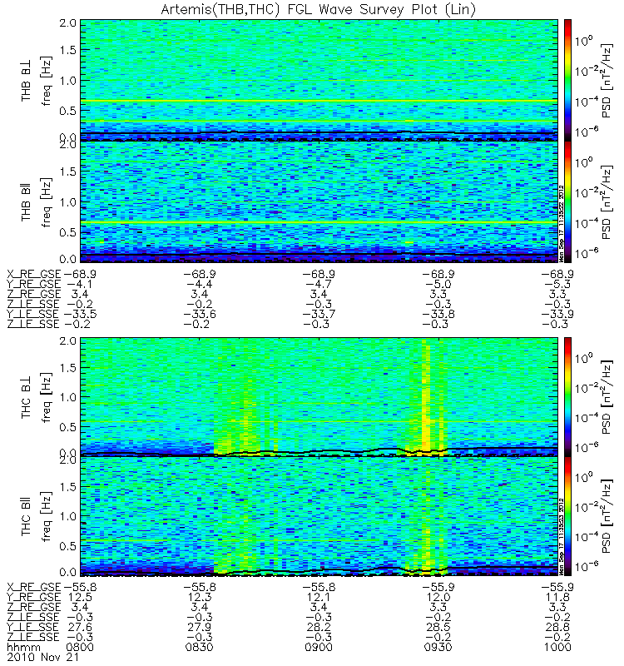Click the THC Y_LE_SSE value '28.8'
This screenshot has width=624, height=666.
557,627
